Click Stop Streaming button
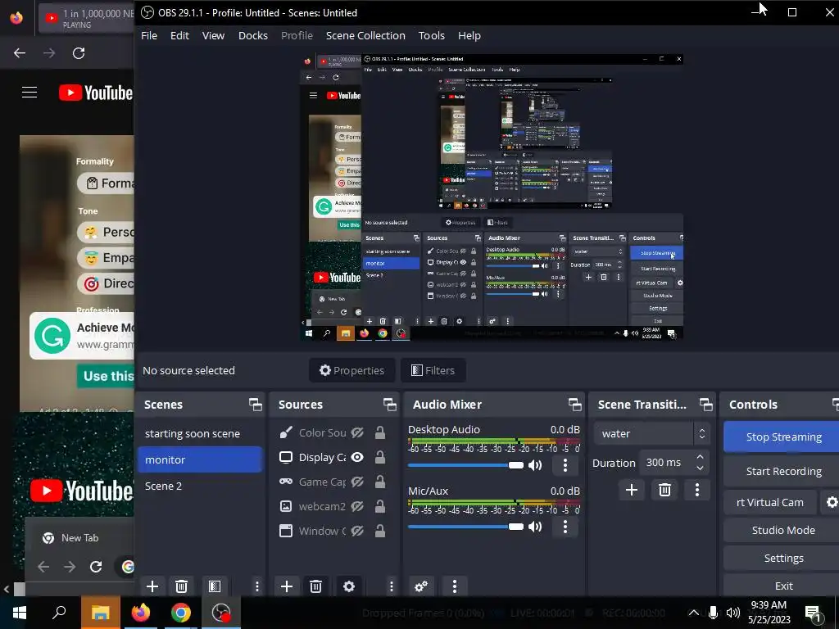Viewport: 839px width, 629px height. pyautogui.click(x=781, y=437)
